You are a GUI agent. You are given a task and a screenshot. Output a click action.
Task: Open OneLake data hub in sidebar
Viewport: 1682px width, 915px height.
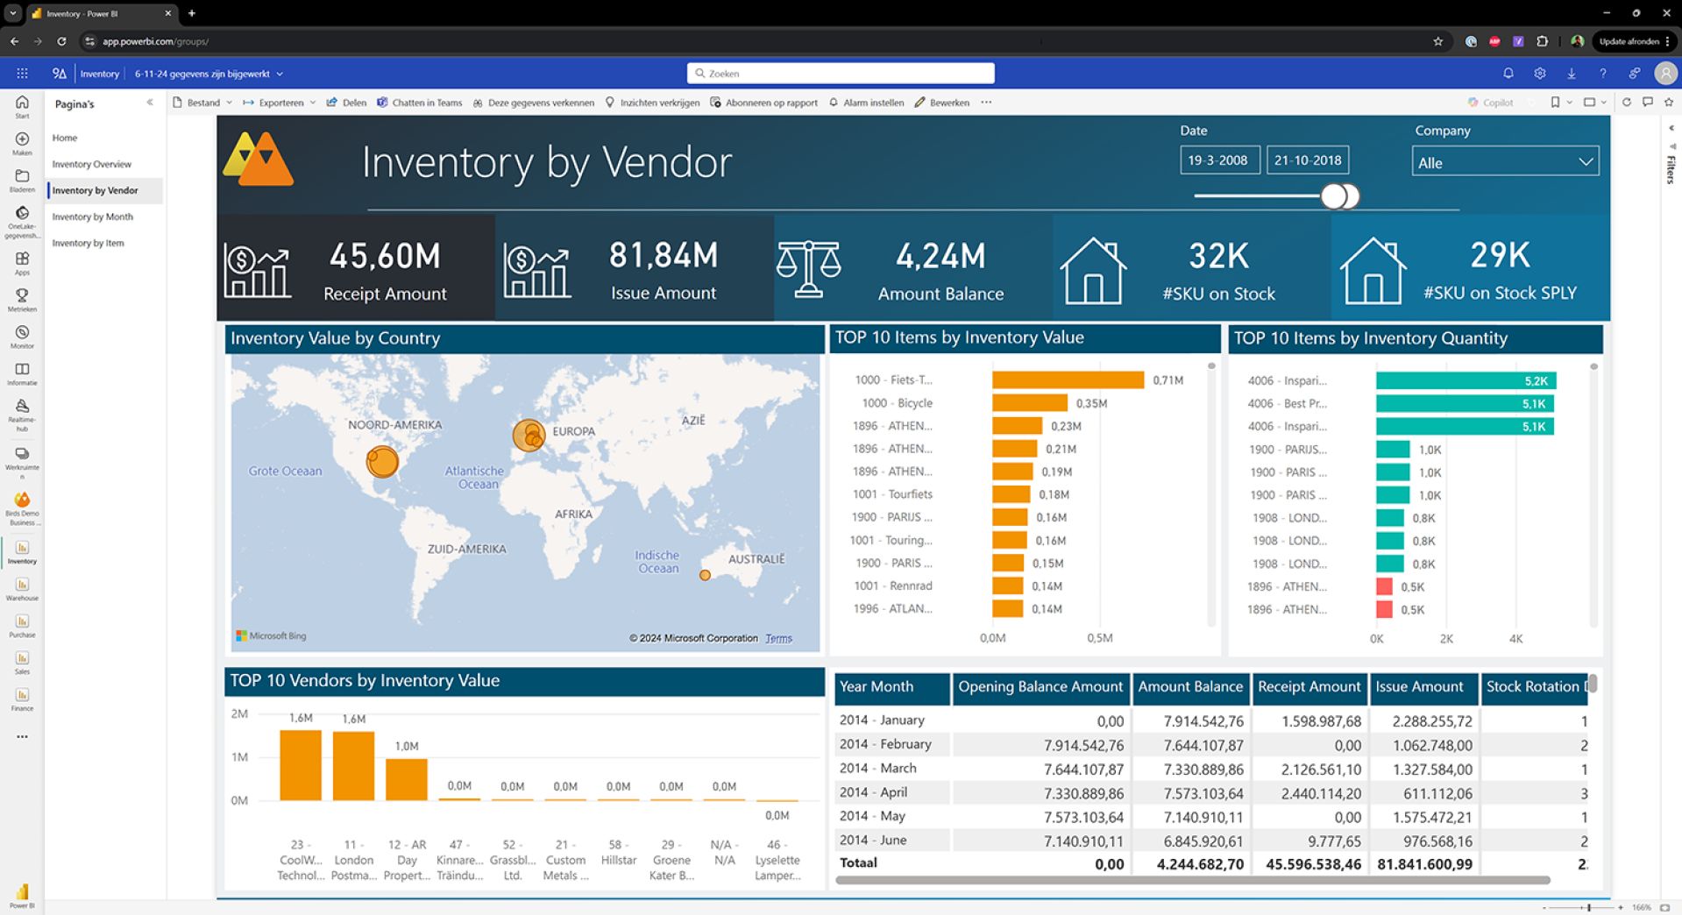(22, 217)
